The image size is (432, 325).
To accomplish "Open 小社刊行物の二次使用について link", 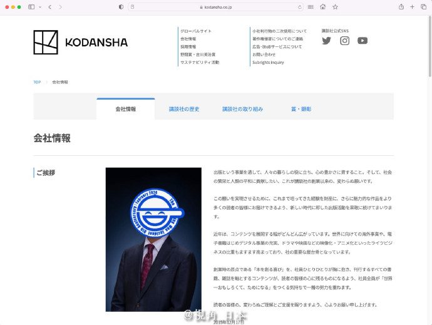I will [x=279, y=31].
